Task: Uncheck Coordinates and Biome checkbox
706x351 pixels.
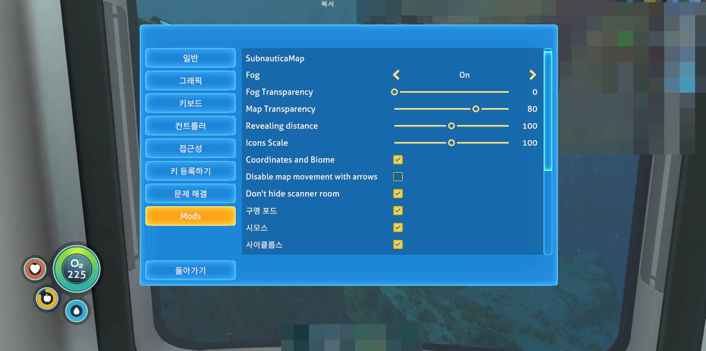Action: [398, 160]
